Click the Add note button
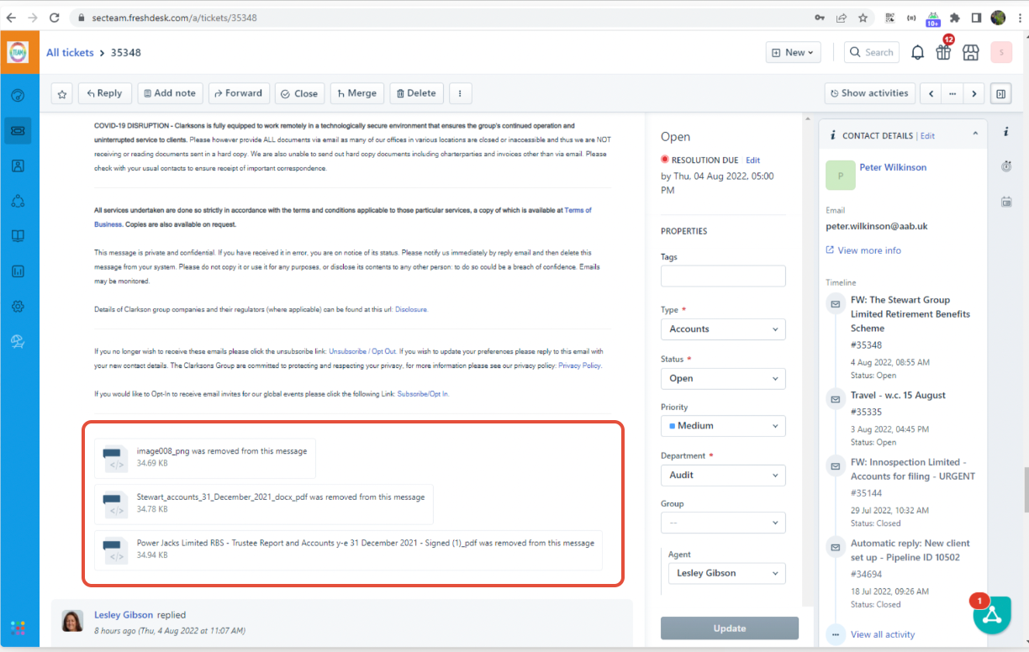 coord(170,93)
